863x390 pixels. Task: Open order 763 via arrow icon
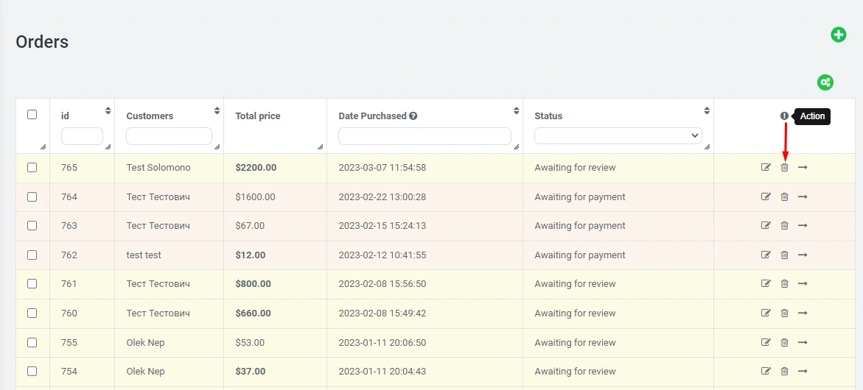(x=803, y=226)
